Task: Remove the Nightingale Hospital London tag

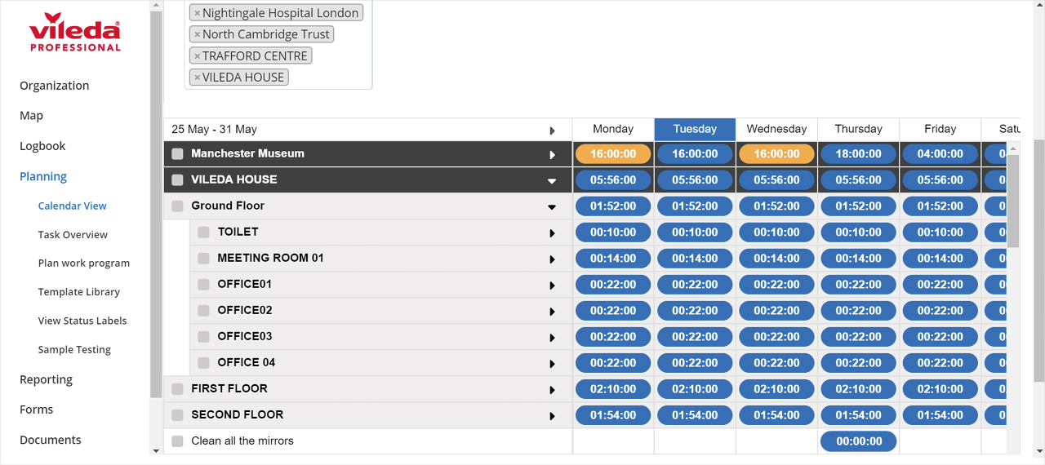Action: (197, 13)
